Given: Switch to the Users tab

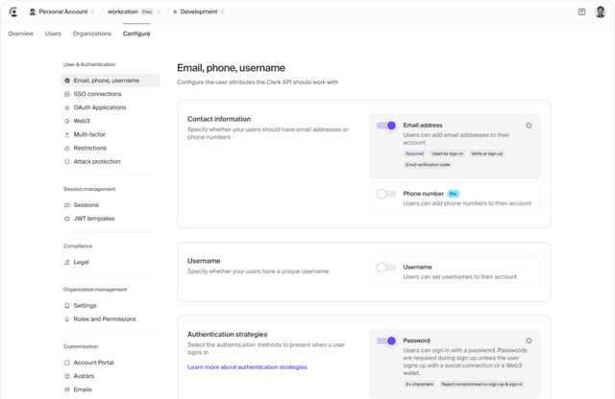Looking at the screenshot, I should [53, 34].
